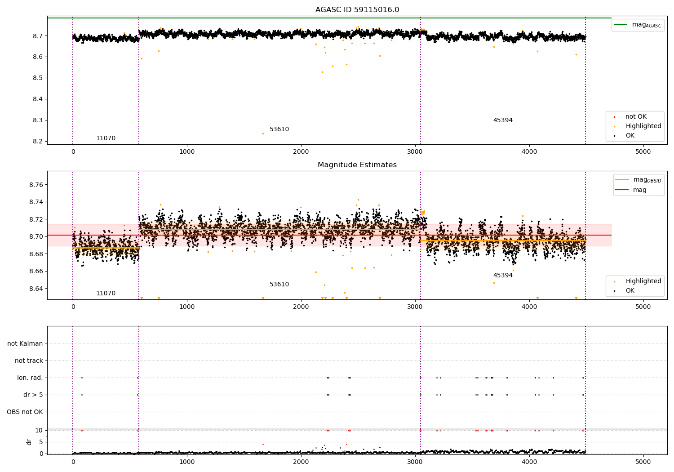Screen dimensions: 674x472
Task: Click the green line sample in the mag AGASC legend
Action: [621, 24]
